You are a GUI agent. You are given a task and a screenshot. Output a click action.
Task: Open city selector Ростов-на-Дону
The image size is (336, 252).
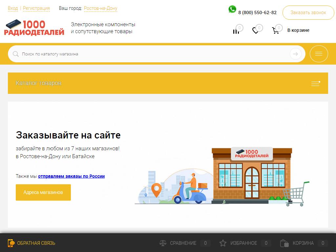[100, 8]
